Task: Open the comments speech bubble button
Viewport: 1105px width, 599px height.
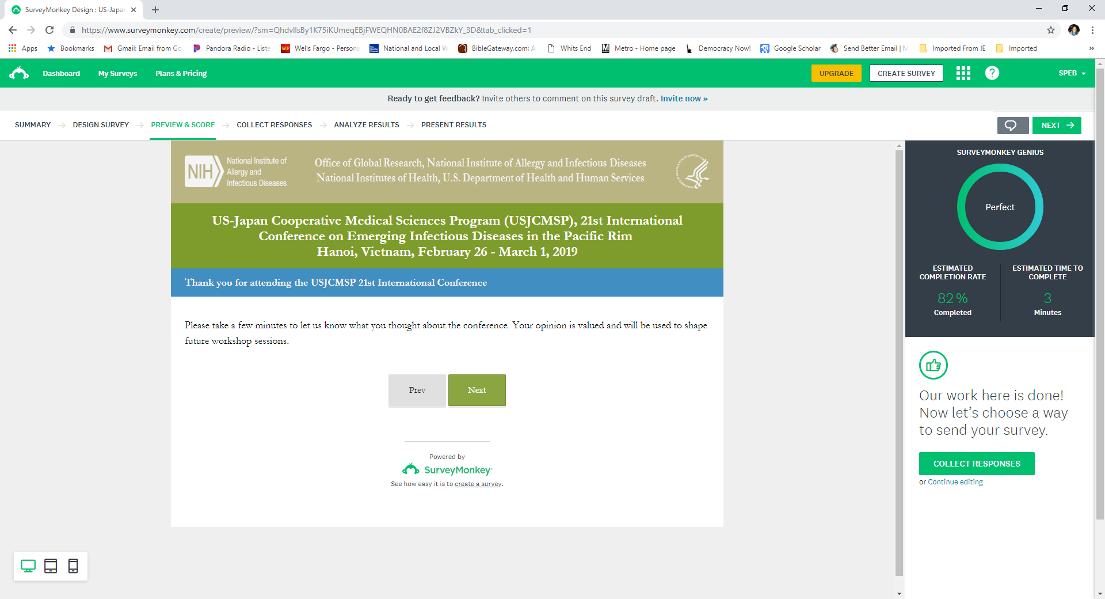Action: 1012,126
